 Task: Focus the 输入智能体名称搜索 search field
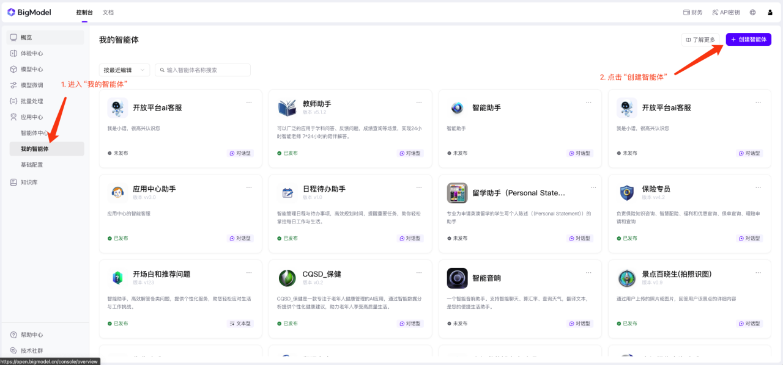[x=202, y=70]
